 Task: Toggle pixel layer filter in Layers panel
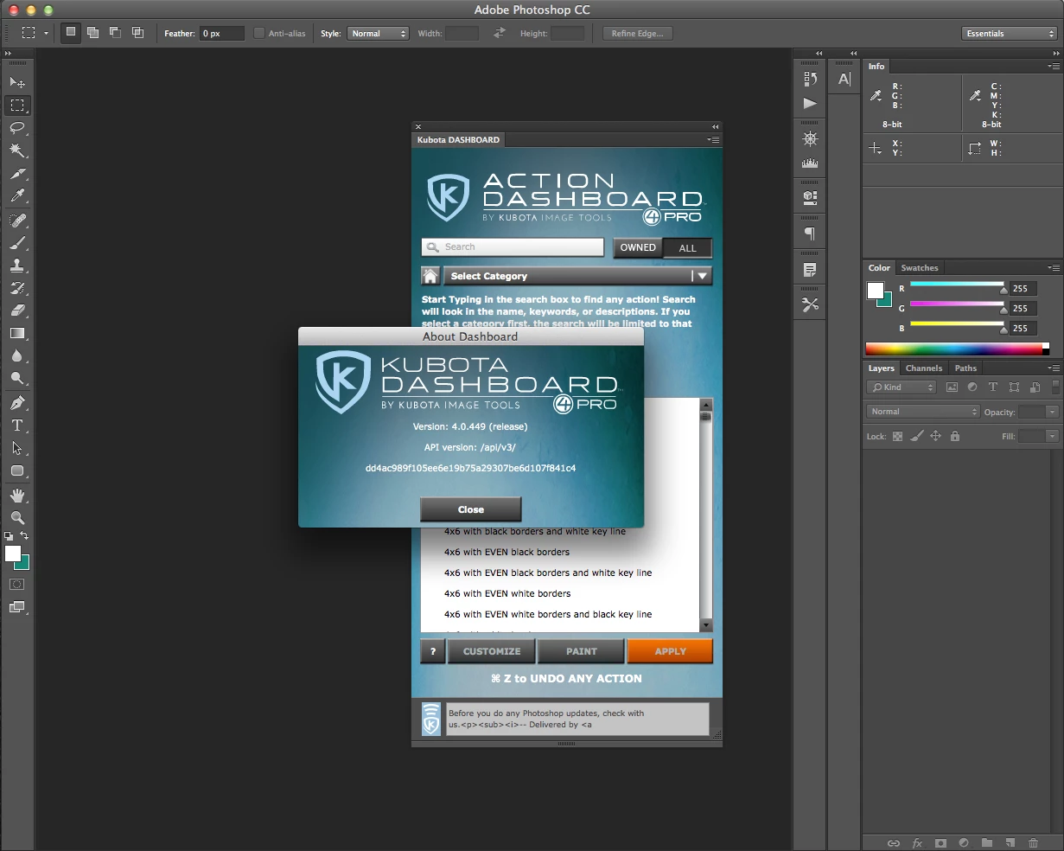952,387
